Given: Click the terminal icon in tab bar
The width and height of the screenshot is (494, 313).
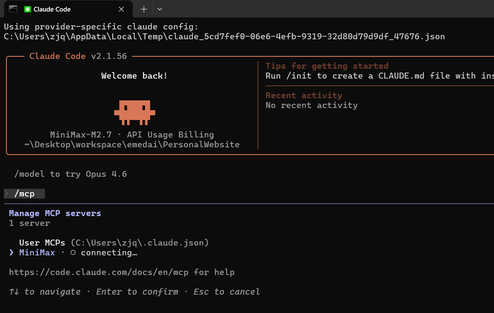Looking at the screenshot, I should click(13, 9).
